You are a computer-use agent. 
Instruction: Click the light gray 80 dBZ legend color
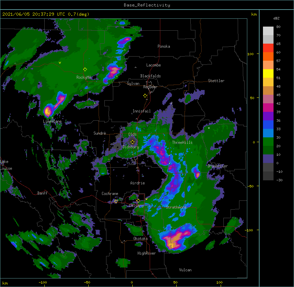coord(268,31)
